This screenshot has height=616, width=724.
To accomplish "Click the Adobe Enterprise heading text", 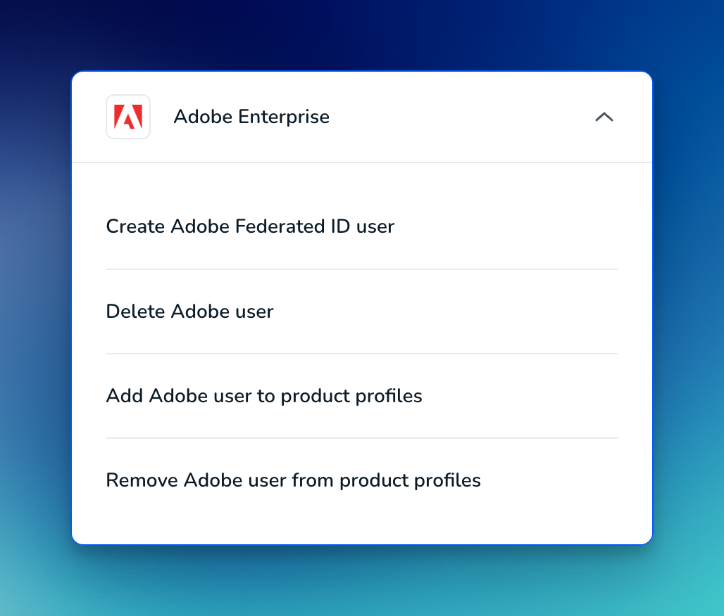I will 251,117.
